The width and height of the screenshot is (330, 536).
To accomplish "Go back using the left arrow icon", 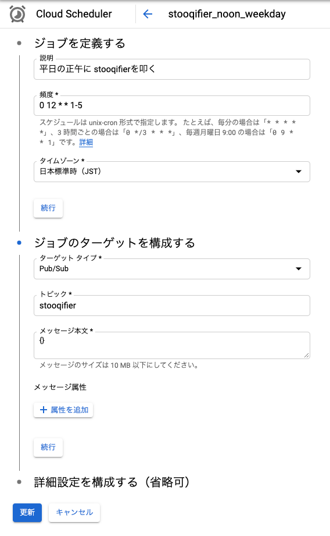I will coord(148,14).
